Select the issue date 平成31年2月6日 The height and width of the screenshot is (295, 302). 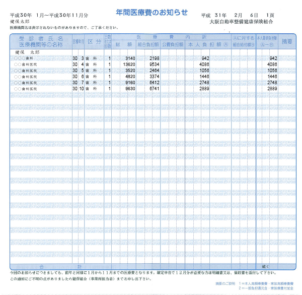click(x=230, y=15)
